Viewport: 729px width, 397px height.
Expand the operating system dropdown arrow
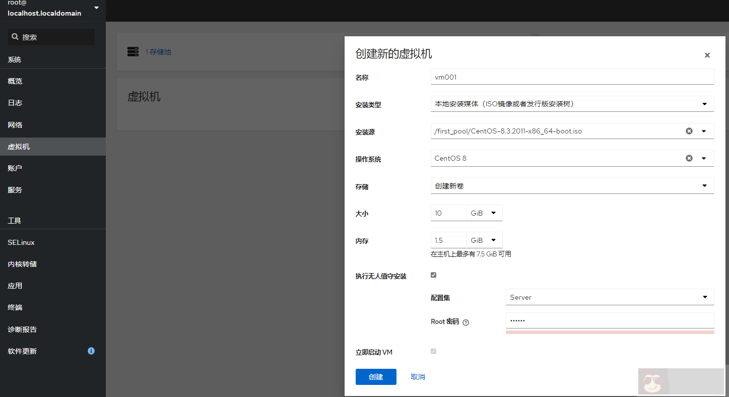pyautogui.click(x=704, y=158)
